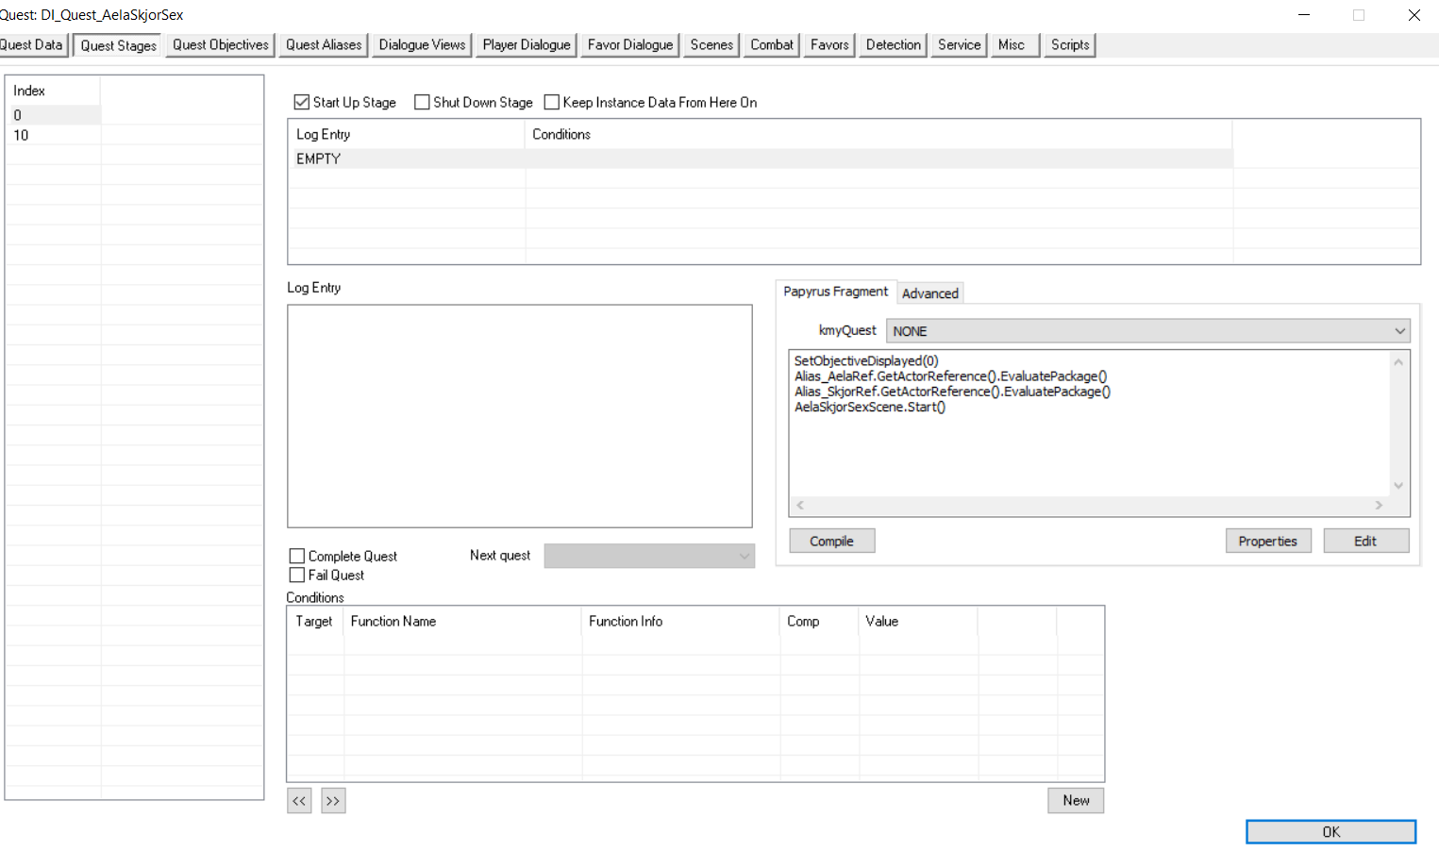This screenshot has height=851, width=1439.
Task: Switch to Dialogue Views tab
Action: tap(422, 45)
